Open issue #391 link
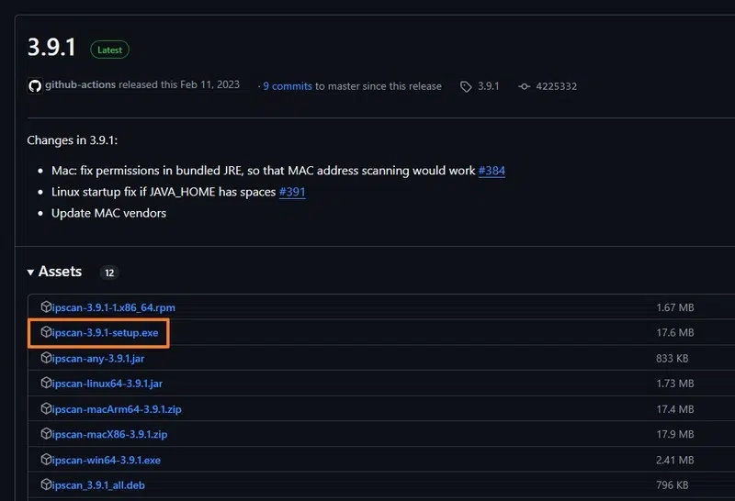This screenshot has width=735, height=501. point(292,192)
